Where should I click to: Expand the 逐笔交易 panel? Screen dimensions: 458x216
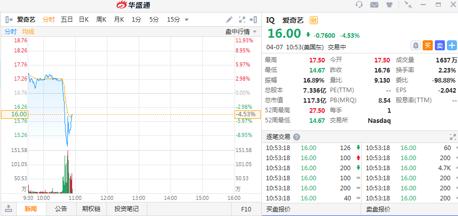(x=452, y=137)
